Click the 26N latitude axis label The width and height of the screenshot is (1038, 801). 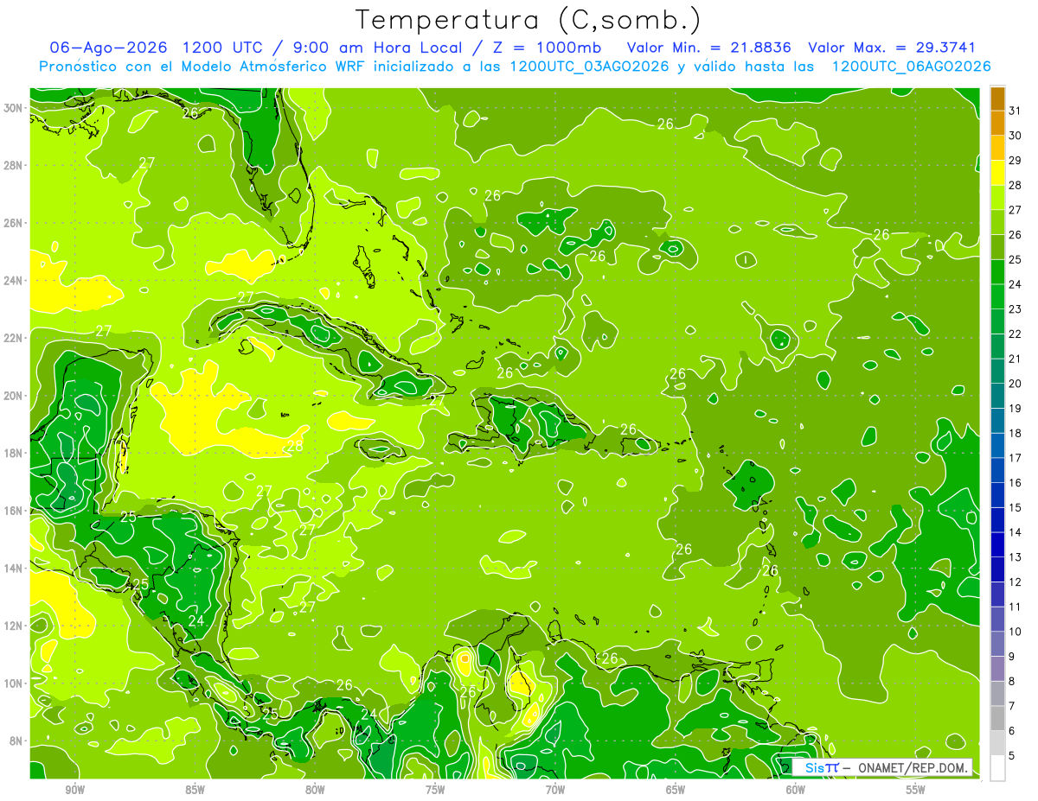[x=15, y=223]
